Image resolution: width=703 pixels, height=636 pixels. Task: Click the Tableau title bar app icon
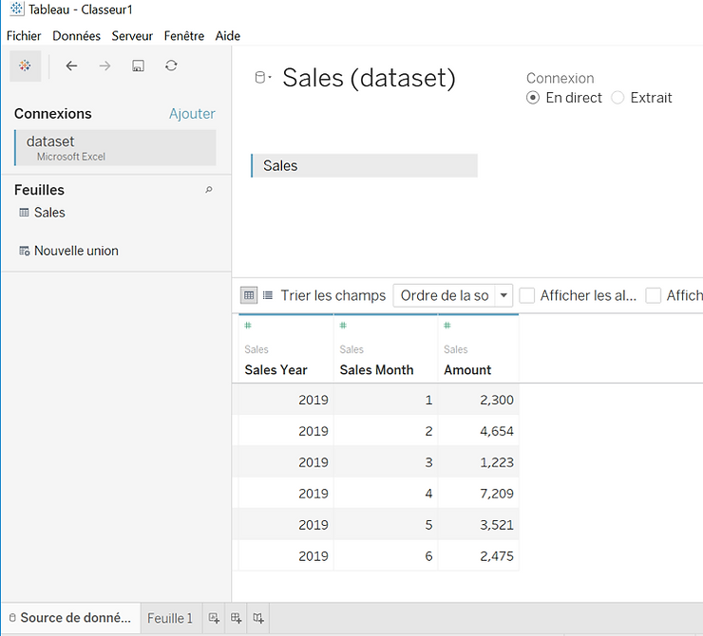[16, 9]
